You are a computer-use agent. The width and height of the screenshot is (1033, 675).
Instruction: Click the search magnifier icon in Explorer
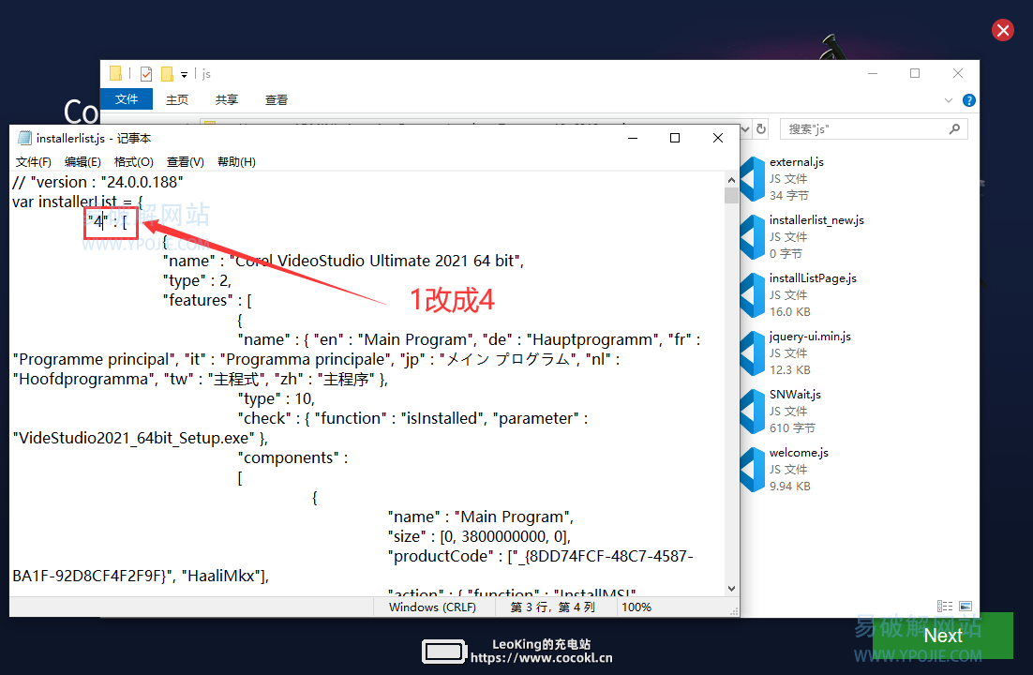coord(954,129)
